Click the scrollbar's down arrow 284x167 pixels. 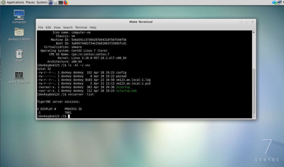coord(253,116)
